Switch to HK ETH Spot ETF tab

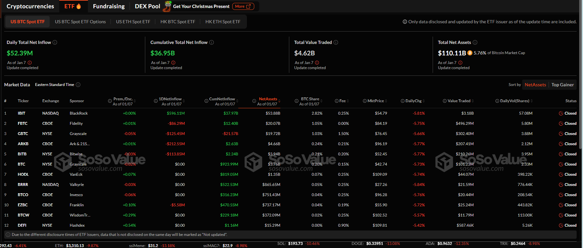(223, 22)
